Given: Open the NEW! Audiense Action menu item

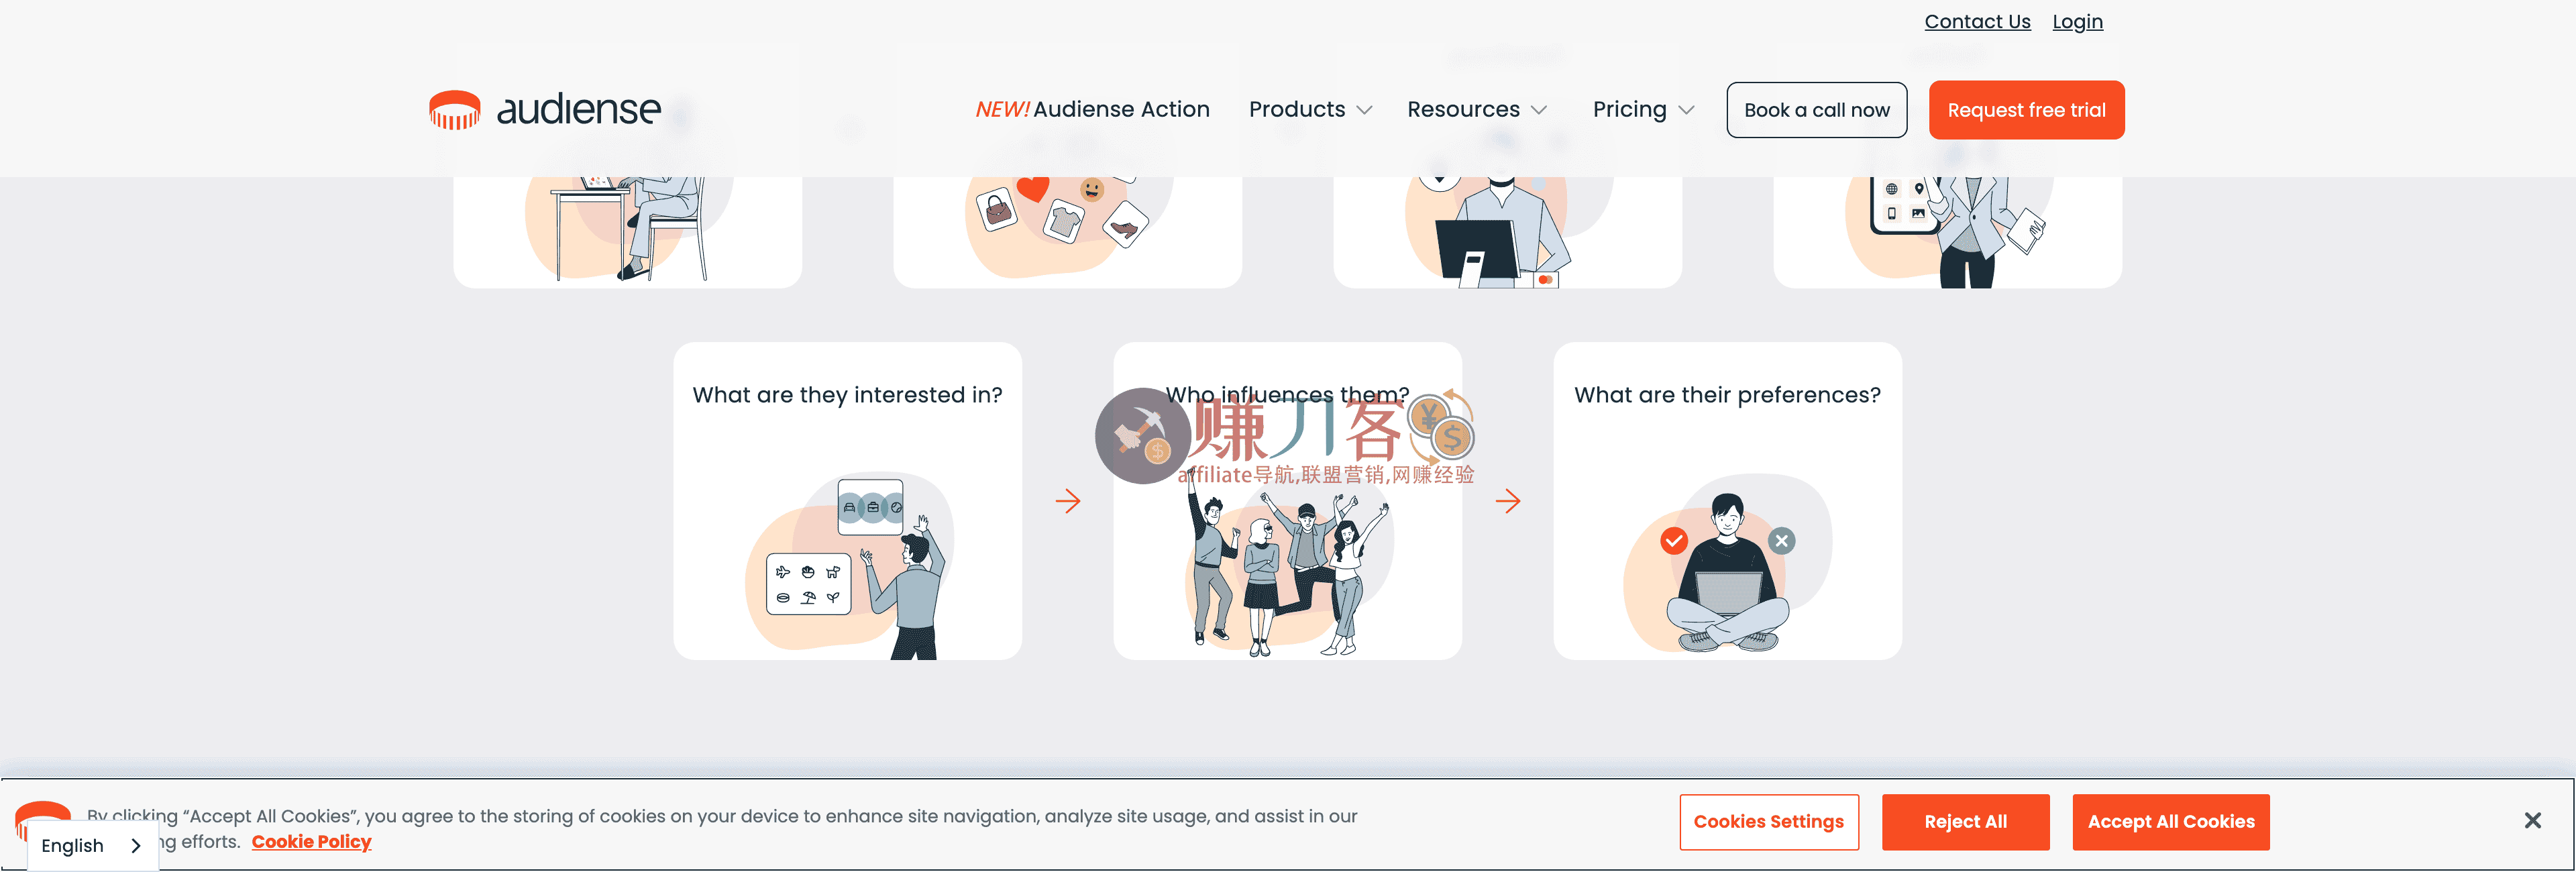Looking at the screenshot, I should click(1092, 109).
